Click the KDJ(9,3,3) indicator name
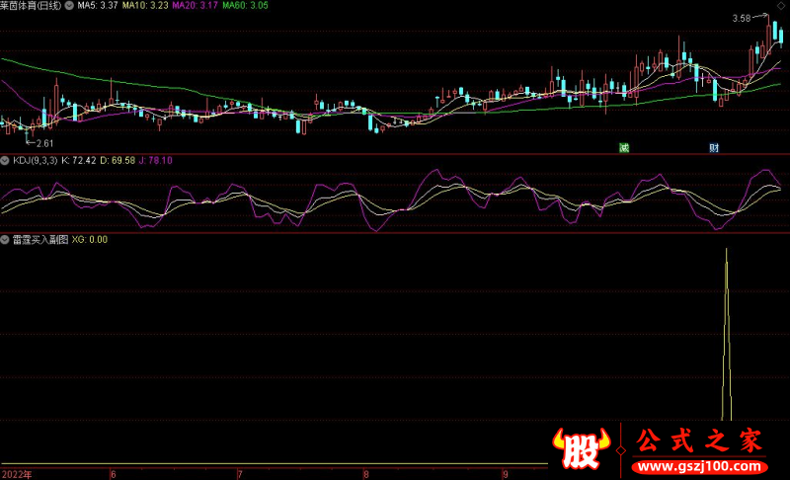790x480 pixels. (35, 160)
